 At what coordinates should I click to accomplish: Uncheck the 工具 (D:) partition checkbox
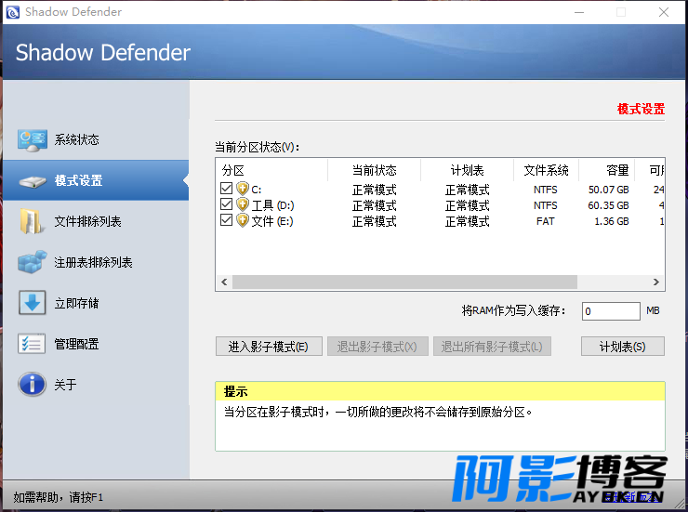pyautogui.click(x=226, y=204)
